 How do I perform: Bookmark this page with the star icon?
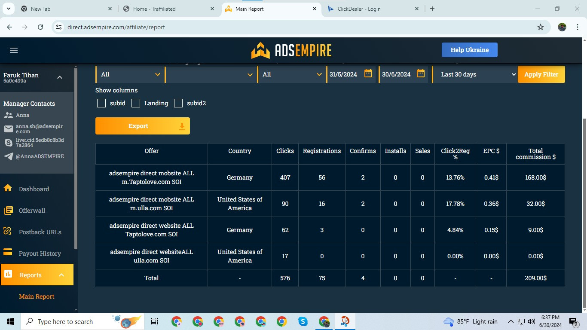(541, 27)
